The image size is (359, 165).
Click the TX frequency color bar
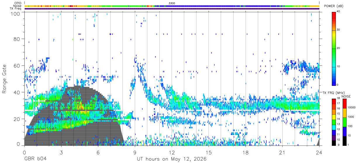pyautogui.click(x=334, y=122)
